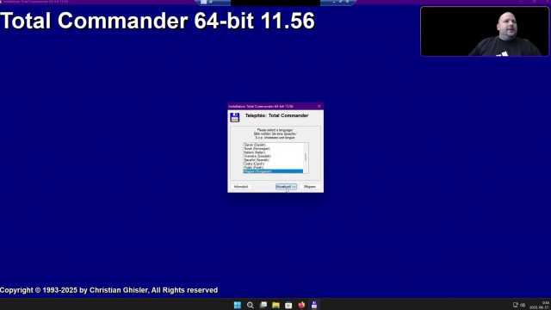The width and height of the screenshot is (551, 310).
Task: Select Polski (Polish) in the language list
Action: (273, 168)
